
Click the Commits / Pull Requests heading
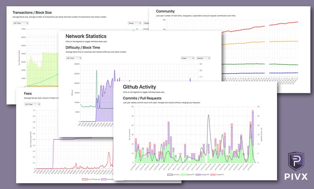142,98
